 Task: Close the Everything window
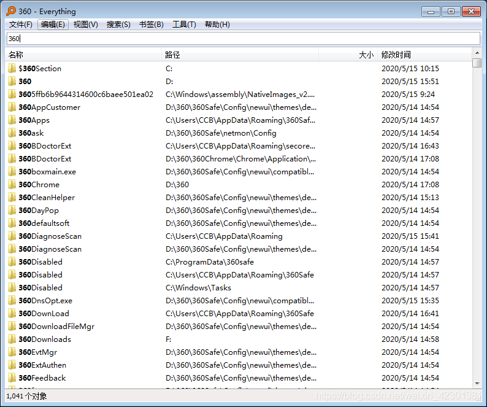(x=471, y=12)
